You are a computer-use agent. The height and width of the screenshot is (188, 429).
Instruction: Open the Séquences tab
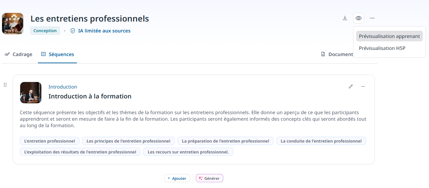[x=57, y=54]
